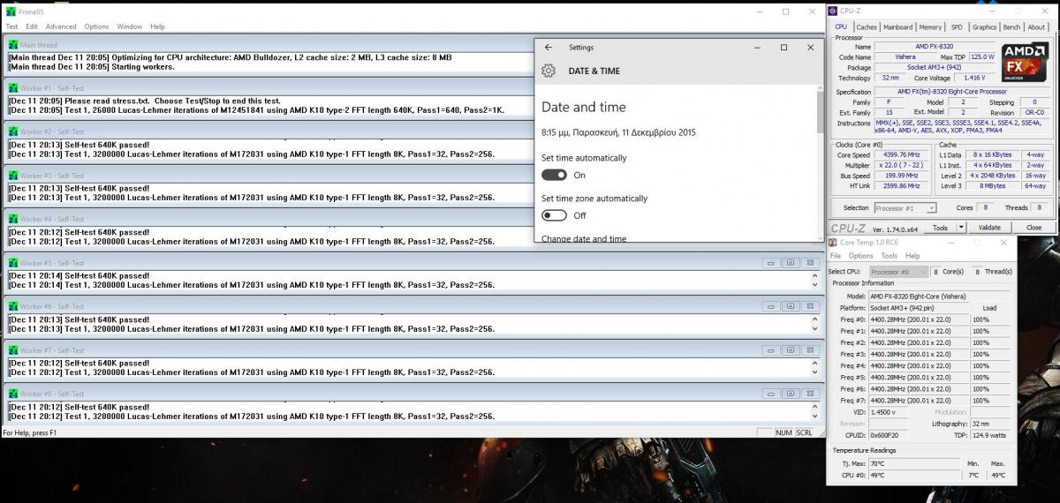
Task: Switch to the Bench tab in CPU-Z
Action: click(x=1011, y=27)
